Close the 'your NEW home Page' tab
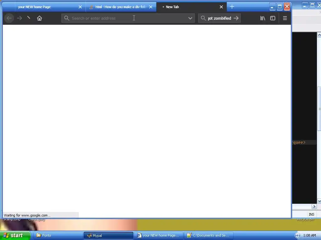This screenshot has height=240, width=321. click(x=80, y=7)
